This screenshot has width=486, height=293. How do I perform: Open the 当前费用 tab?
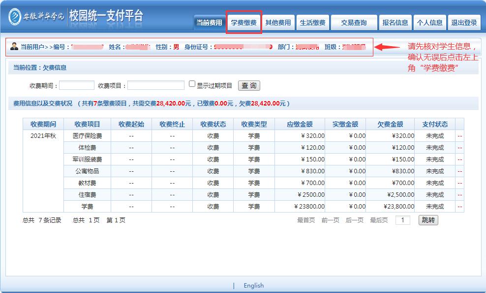tap(209, 23)
